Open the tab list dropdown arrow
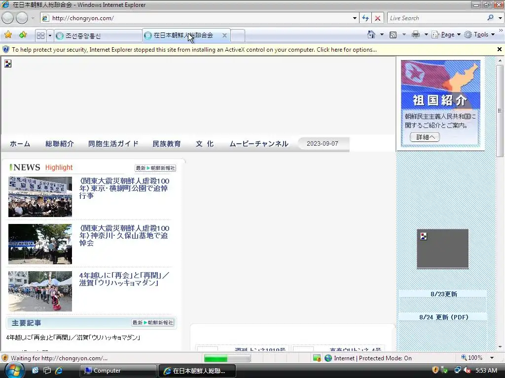505x378 pixels. coord(50,35)
